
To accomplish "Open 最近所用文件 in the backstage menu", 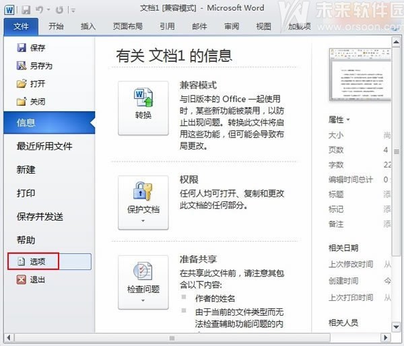I will 44,146.
